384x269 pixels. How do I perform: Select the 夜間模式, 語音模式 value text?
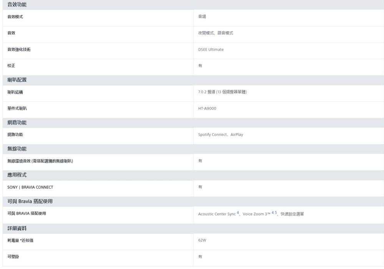[215, 33]
